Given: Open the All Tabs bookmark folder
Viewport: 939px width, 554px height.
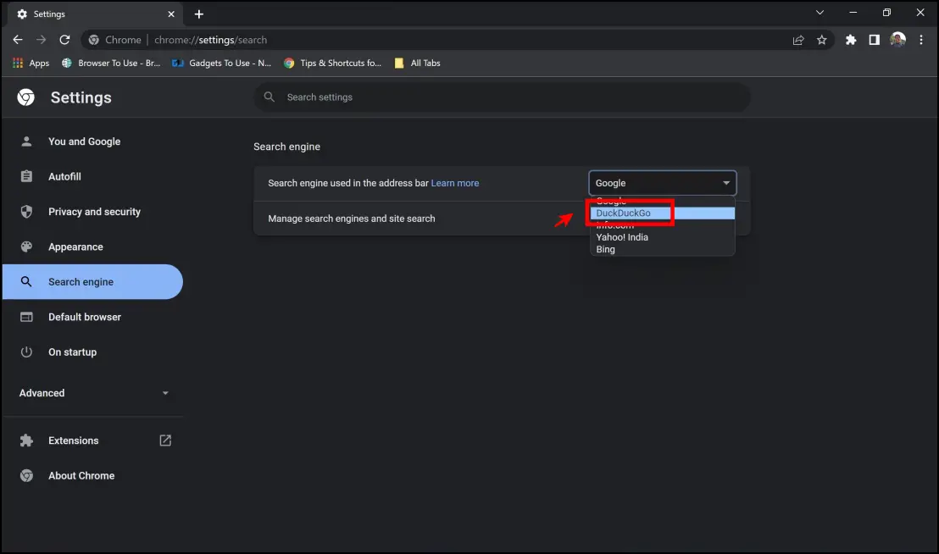Looking at the screenshot, I should (418, 63).
